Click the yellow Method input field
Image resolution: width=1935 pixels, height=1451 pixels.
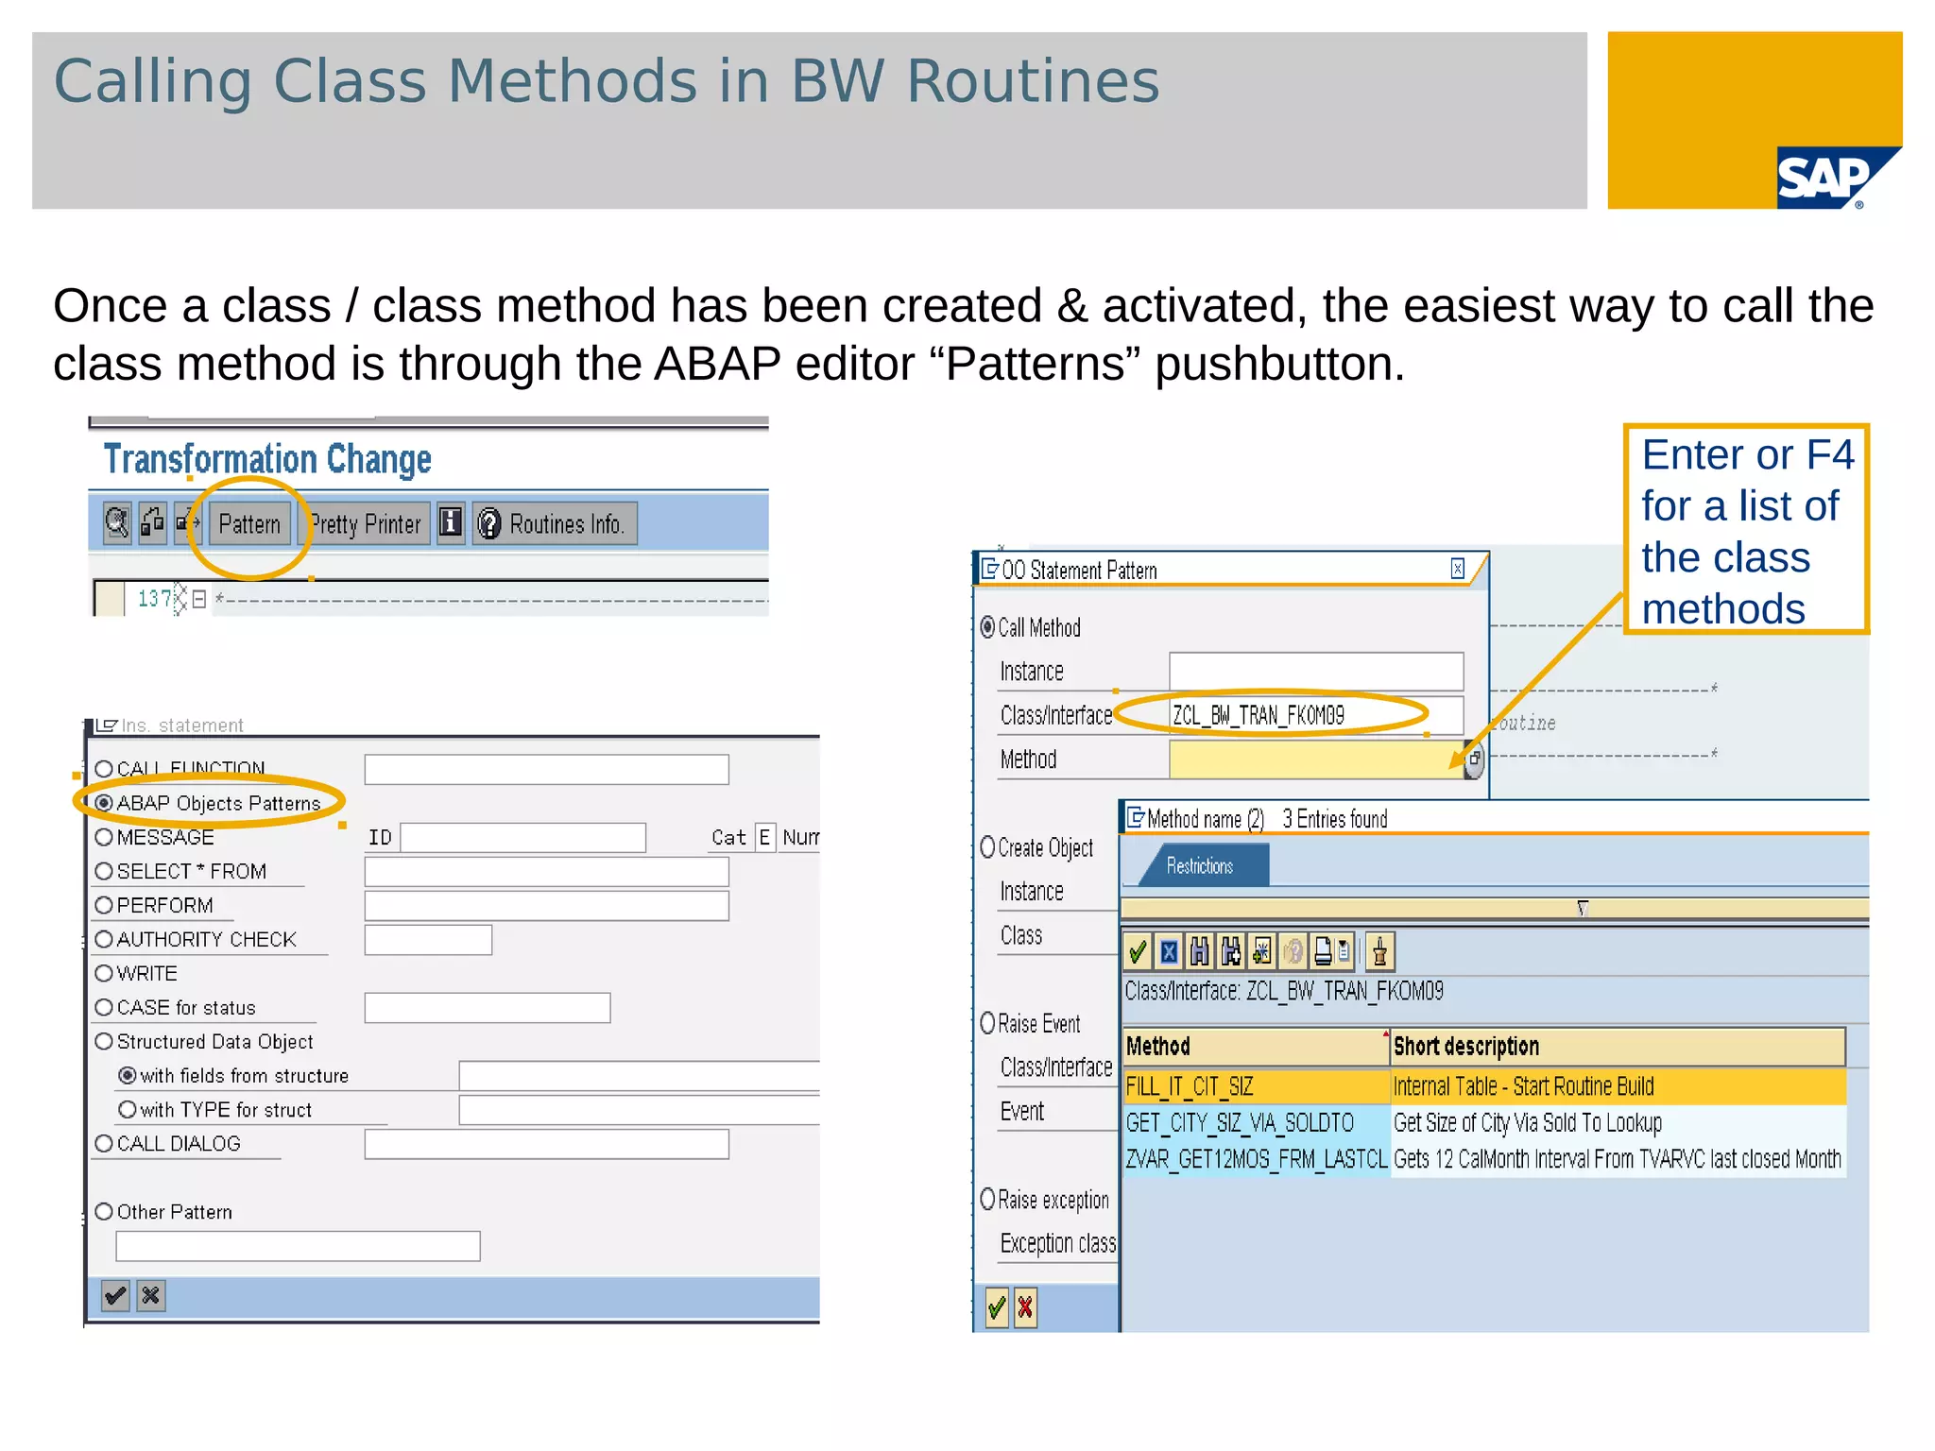coord(1316,760)
